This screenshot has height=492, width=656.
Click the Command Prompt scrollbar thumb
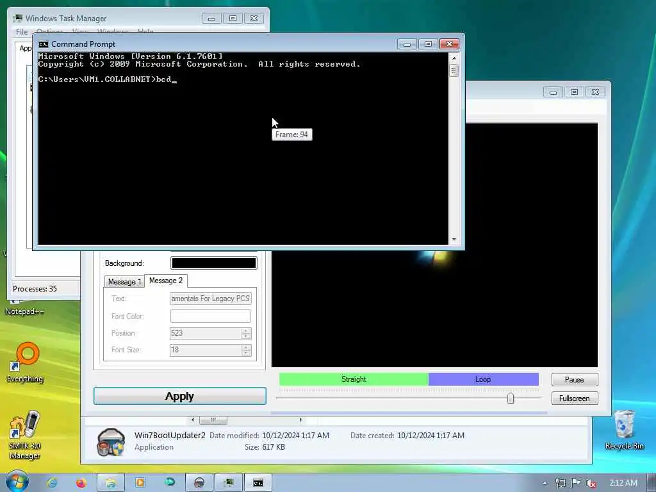click(454, 70)
